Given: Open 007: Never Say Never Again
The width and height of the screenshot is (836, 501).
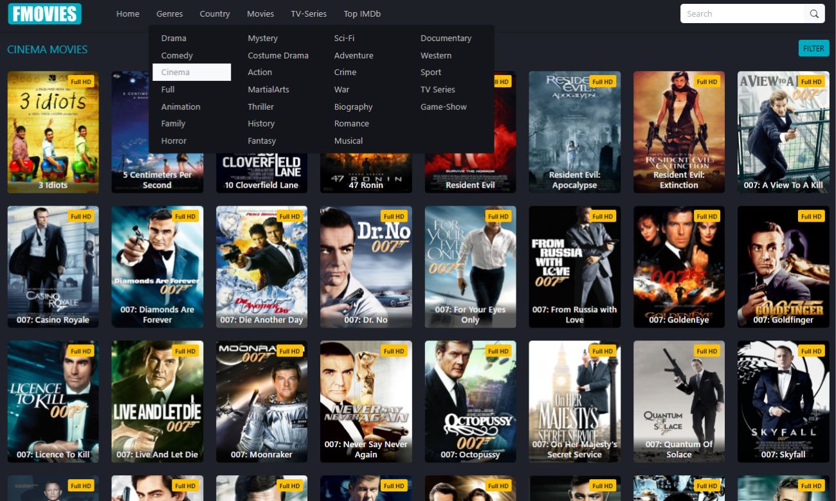Looking at the screenshot, I should 366,401.
